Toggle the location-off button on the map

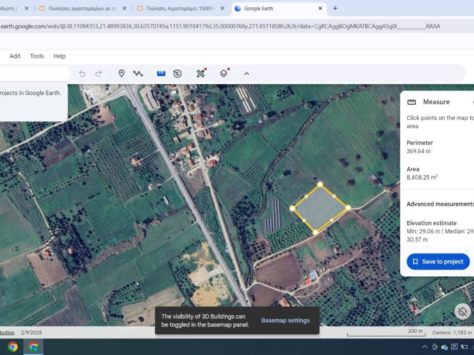coord(462,311)
